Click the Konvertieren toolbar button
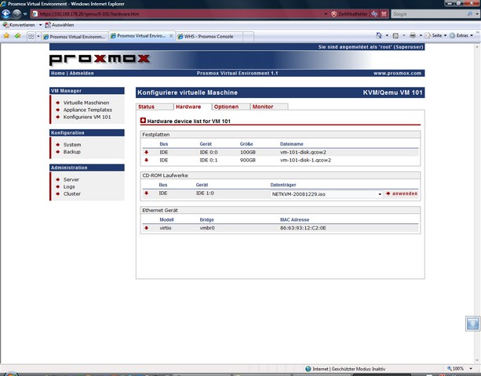Viewport: 481px width, 376px height. 19,25
